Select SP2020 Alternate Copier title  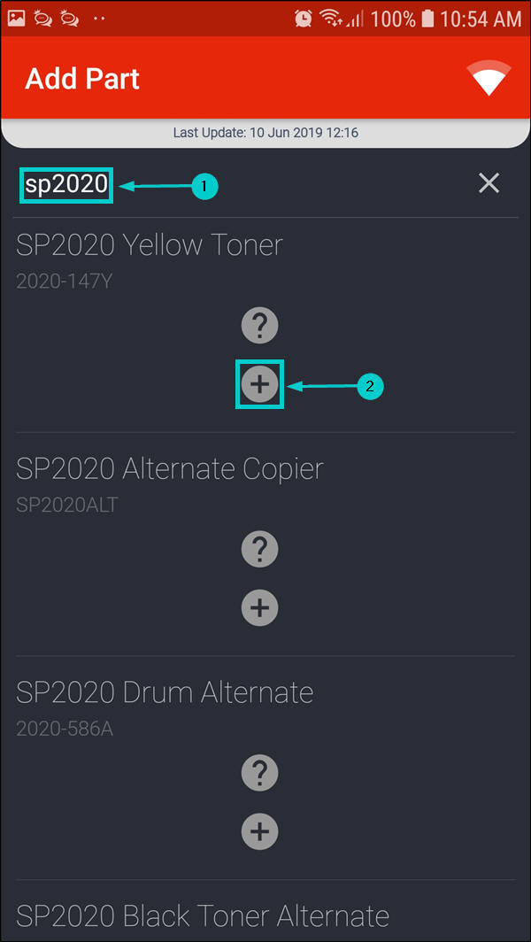170,468
